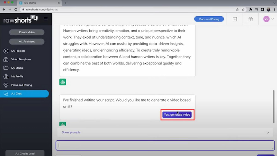This screenshot has height=156, width=277.
Task: Click Yes, generate video button
Action: [x=177, y=115]
